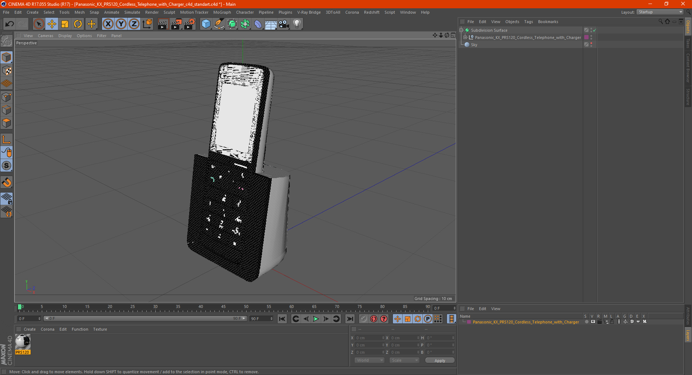Add a Subdivision Surface generator from toolbar
The width and height of the screenshot is (692, 375).
pyautogui.click(x=232, y=24)
